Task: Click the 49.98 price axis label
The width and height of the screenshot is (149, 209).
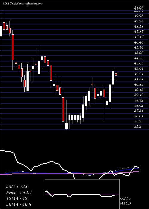Action: coord(139,16)
